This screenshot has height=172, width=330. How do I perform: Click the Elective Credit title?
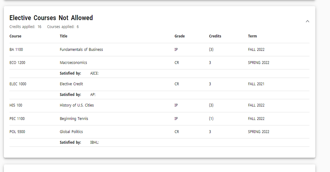(x=71, y=84)
